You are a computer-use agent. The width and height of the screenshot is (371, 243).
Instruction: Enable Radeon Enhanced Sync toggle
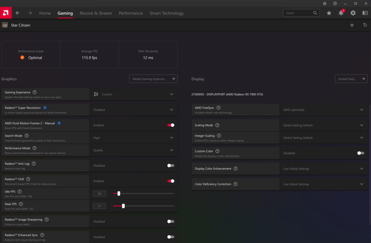171,237
